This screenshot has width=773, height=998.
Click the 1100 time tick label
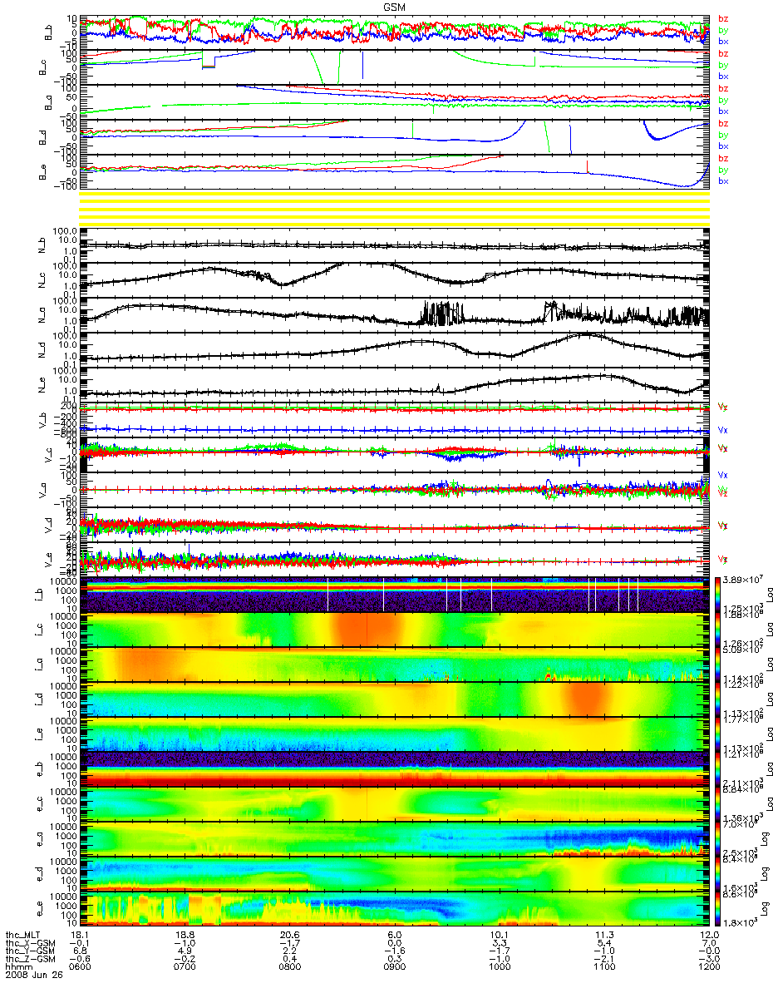(x=604, y=967)
